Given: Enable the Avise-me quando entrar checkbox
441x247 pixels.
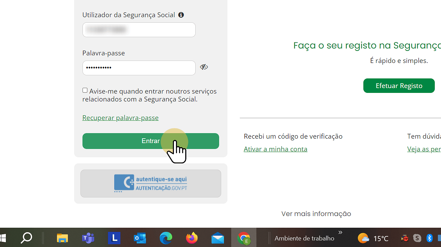Looking at the screenshot, I should point(85,90).
